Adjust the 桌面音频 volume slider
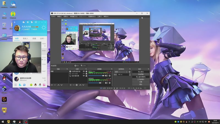The width and height of the screenshot is (220, 124). [x=97, y=83]
